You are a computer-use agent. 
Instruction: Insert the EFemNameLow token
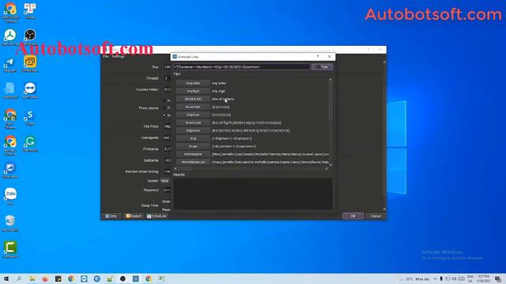click(193, 162)
